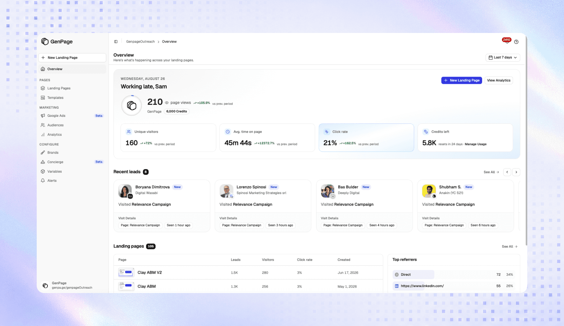Click the Visitors column header
Image resolution: width=564 pixels, height=326 pixels.
coord(268,260)
